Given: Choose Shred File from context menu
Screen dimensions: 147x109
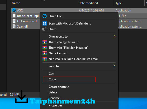Looking at the screenshot, I should 55,16.
